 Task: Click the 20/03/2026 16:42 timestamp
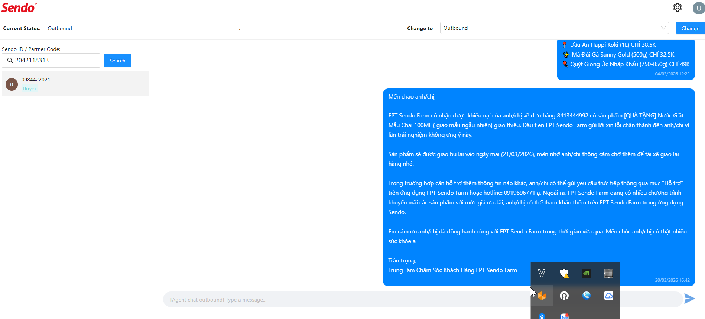tap(672, 280)
